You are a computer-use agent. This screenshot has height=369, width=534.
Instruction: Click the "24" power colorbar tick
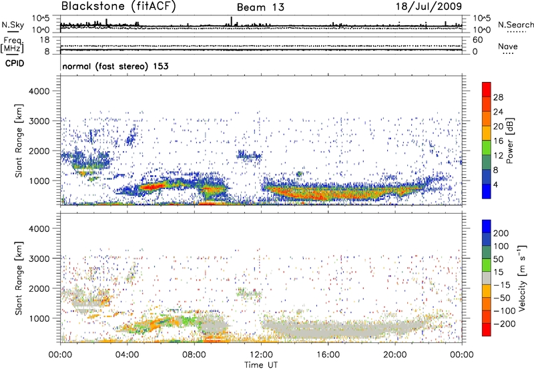coord(498,112)
